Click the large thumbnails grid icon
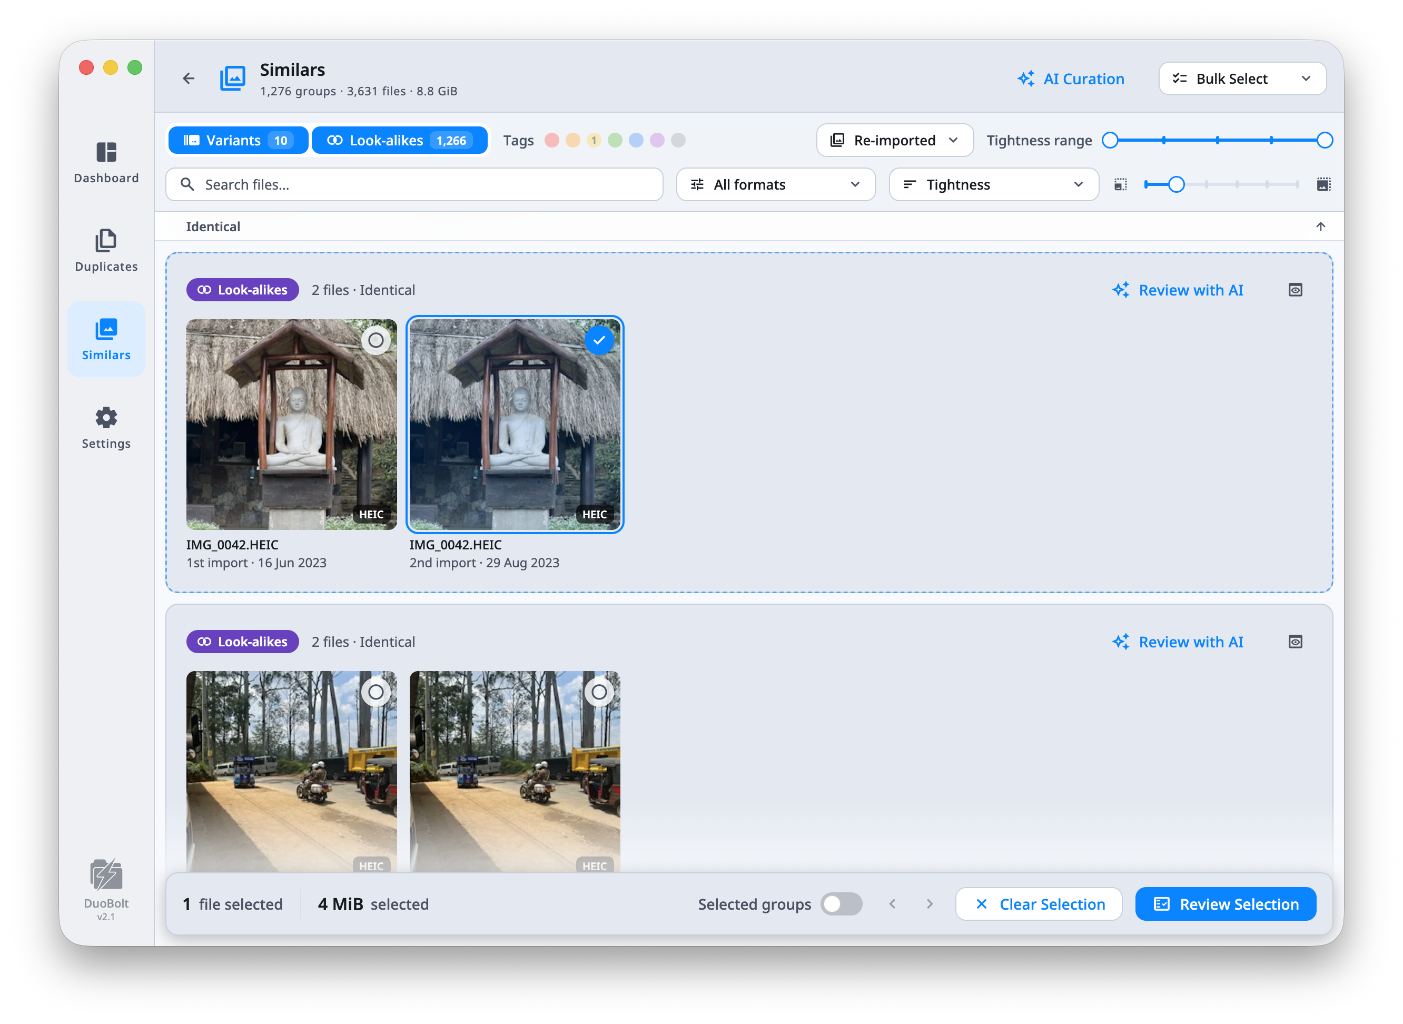The width and height of the screenshot is (1403, 1024). coord(1323,184)
